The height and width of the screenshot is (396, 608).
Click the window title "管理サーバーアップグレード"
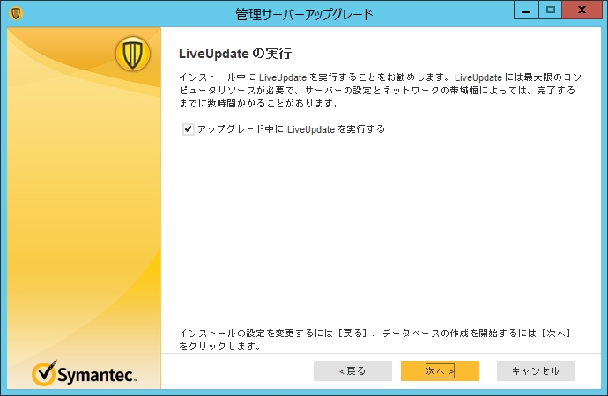pos(304,14)
